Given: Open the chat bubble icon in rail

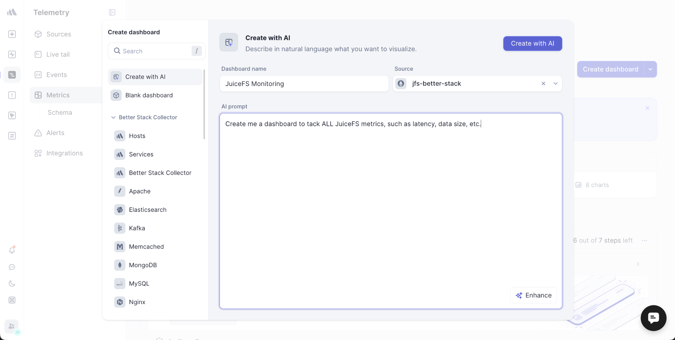Looking at the screenshot, I should tap(12, 267).
